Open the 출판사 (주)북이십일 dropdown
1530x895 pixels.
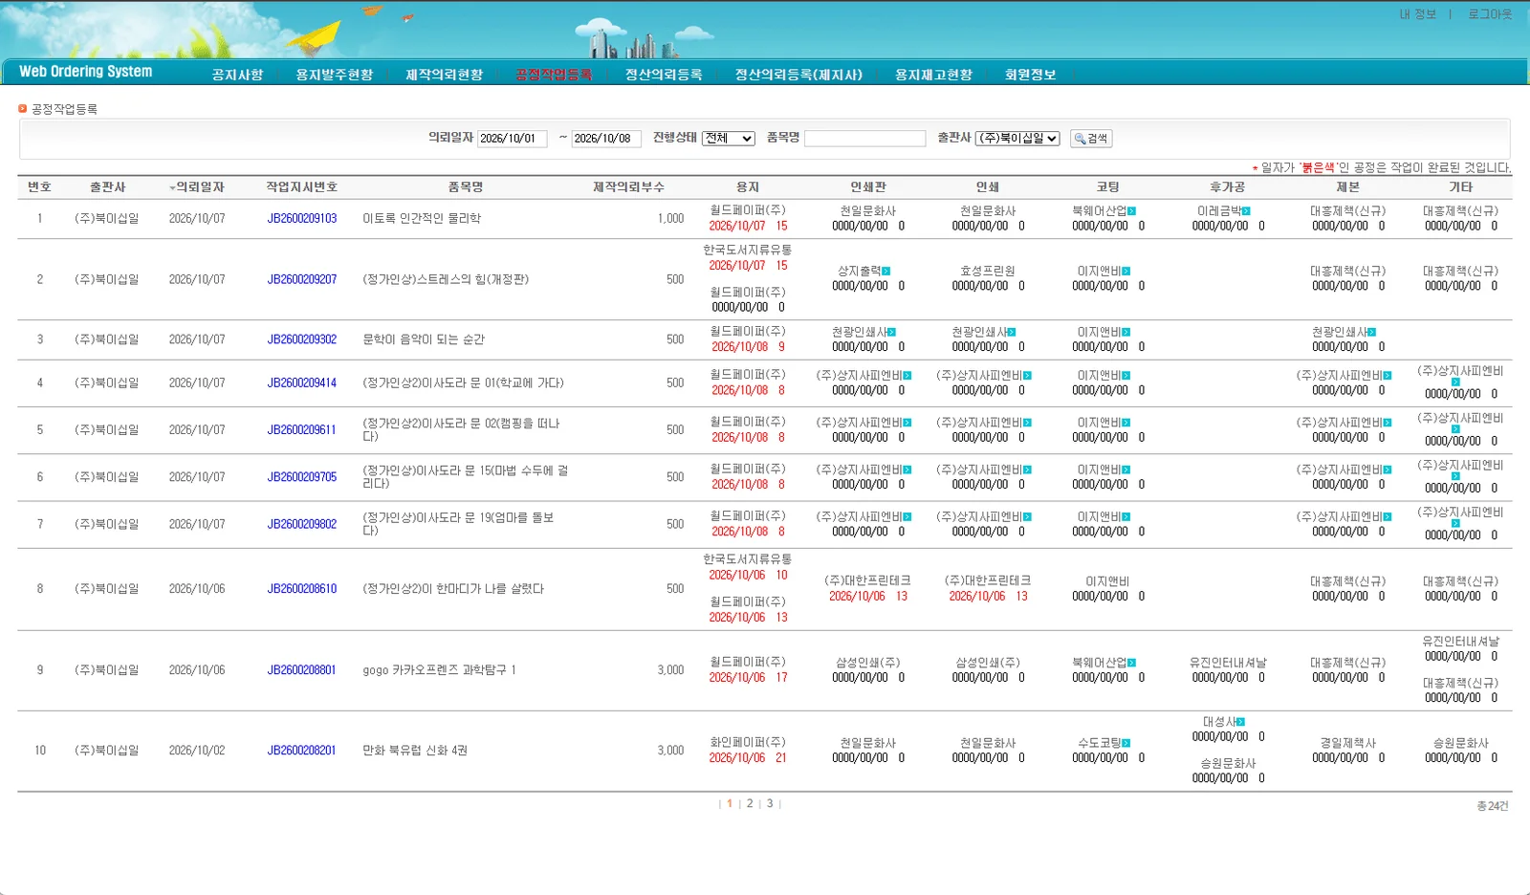(1017, 139)
